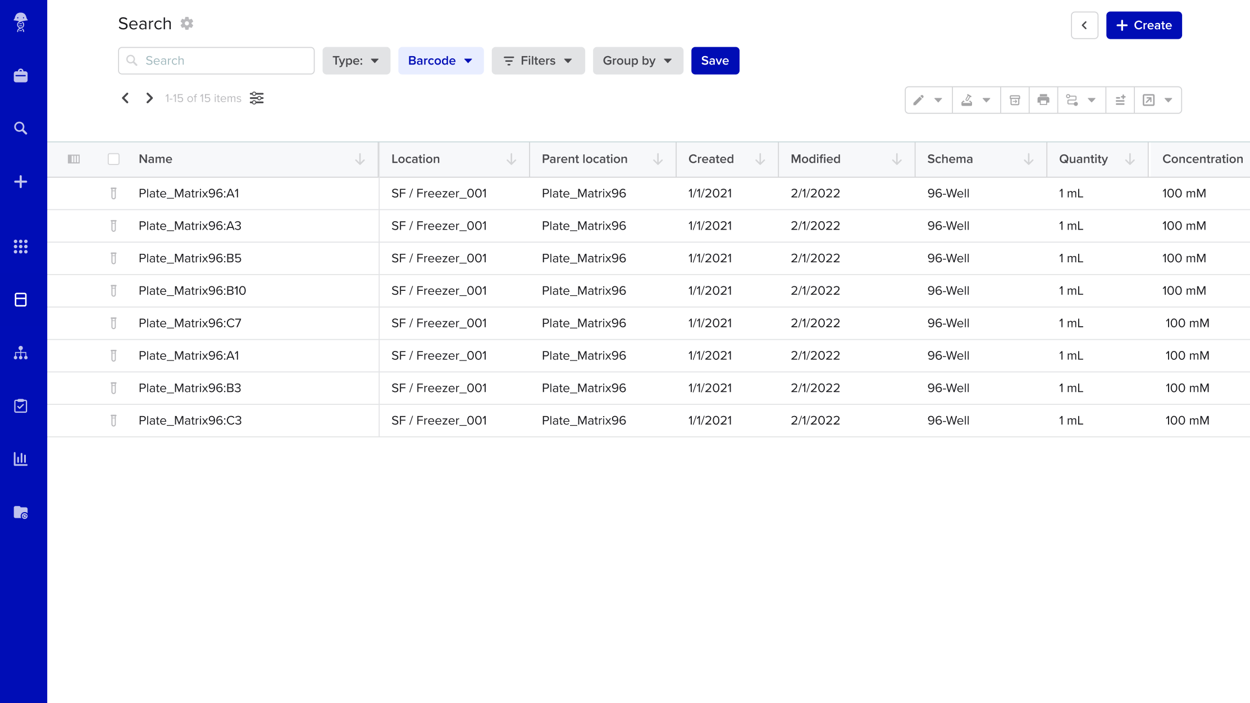Go to previous results page arrow

pyautogui.click(x=126, y=98)
